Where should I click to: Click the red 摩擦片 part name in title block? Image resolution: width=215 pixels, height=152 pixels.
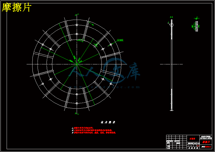click(x=206, y=142)
